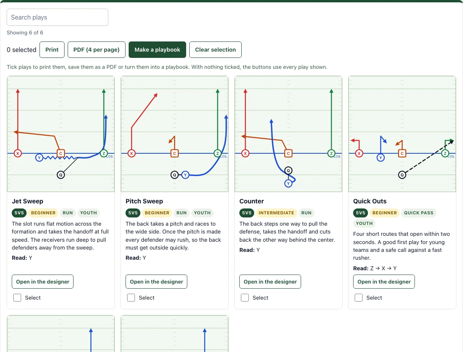Click the X receiver marker in Counter diagram
The width and height of the screenshot is (463, 352).
point(245,153)
